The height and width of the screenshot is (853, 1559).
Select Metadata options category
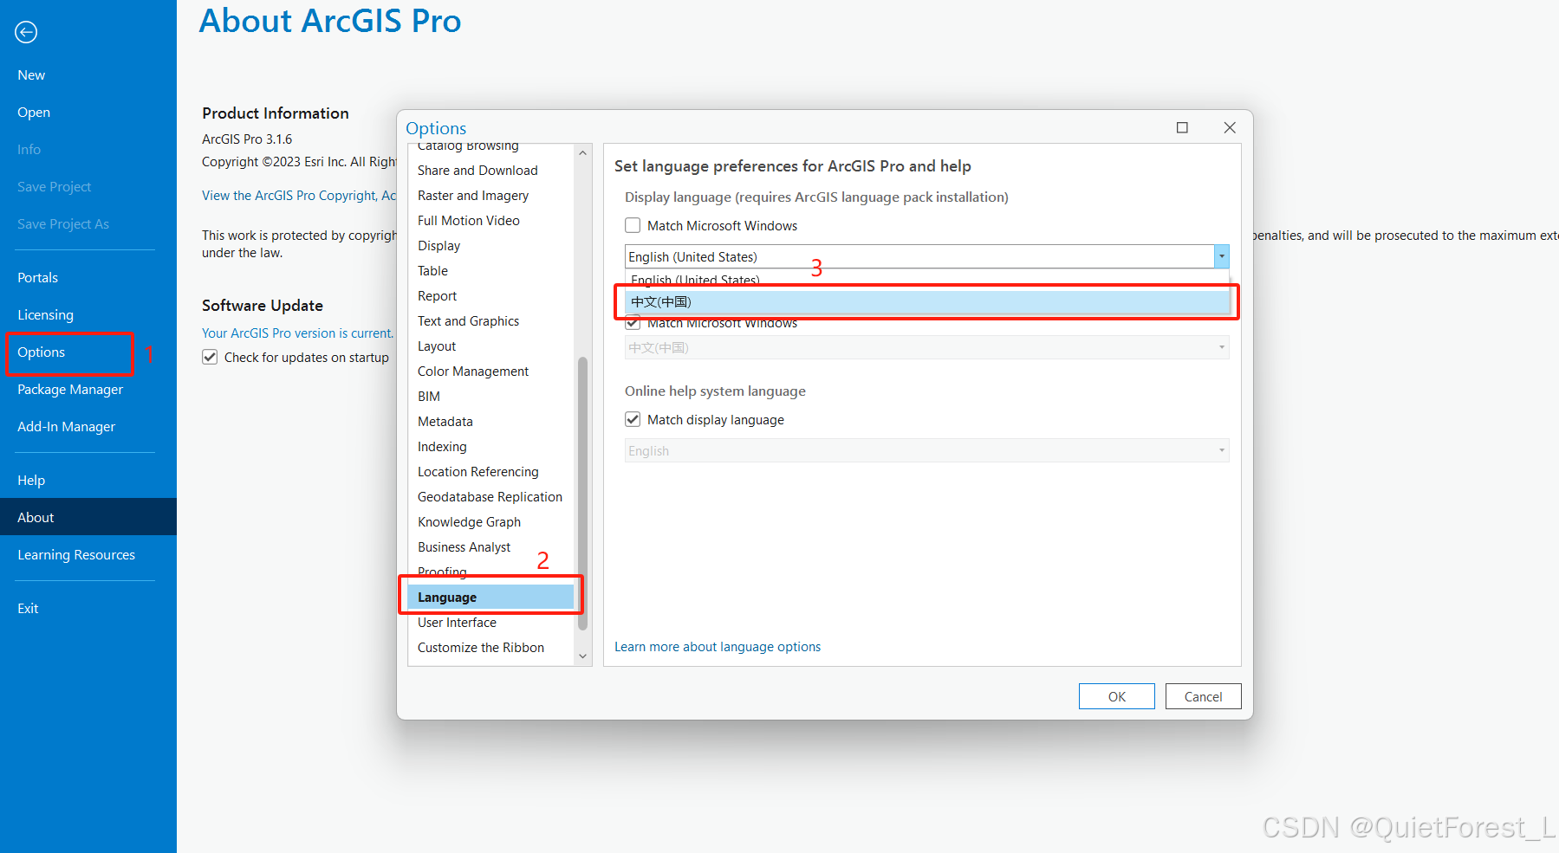click(x=445, y=422)
